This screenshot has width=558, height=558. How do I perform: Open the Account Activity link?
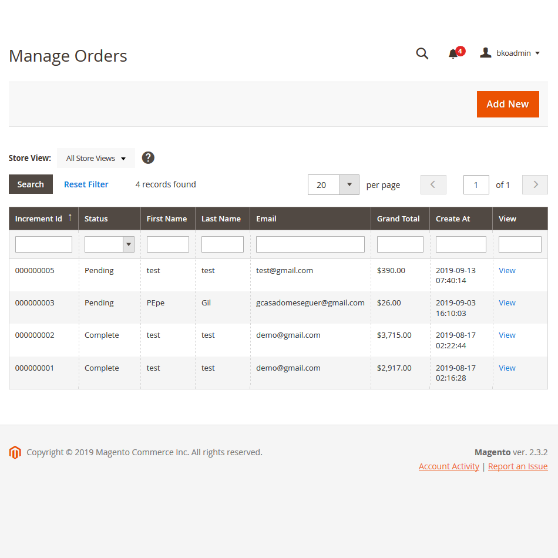[449, 466]
